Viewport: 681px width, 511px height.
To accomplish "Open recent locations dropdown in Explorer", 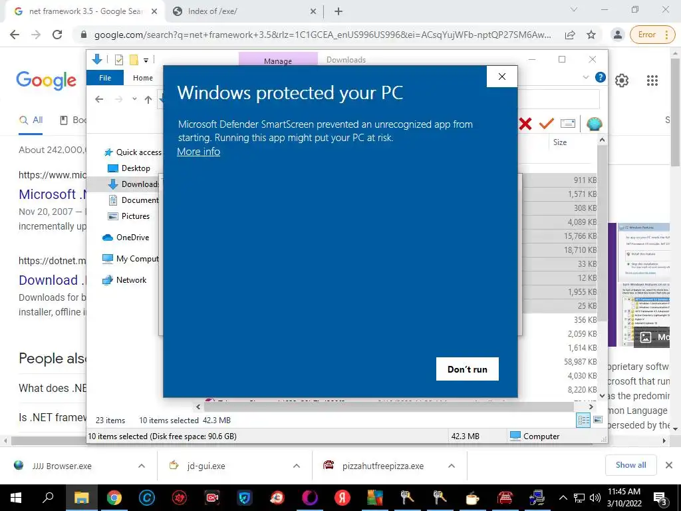I will [x=134, y=99].
